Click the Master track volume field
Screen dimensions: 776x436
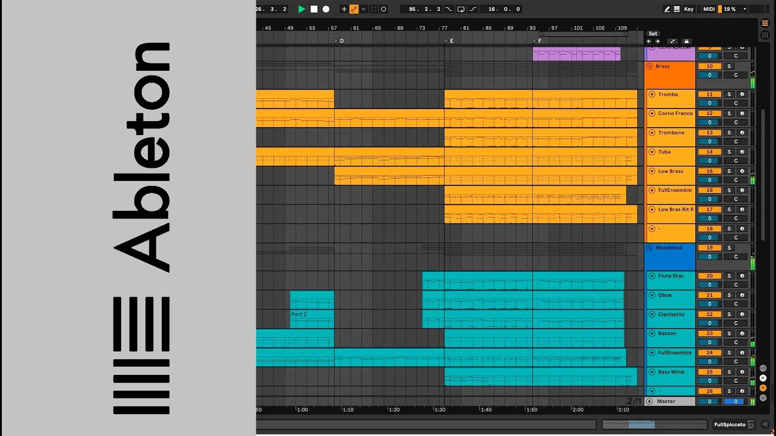pyautogui.click(x=709, y=401)
